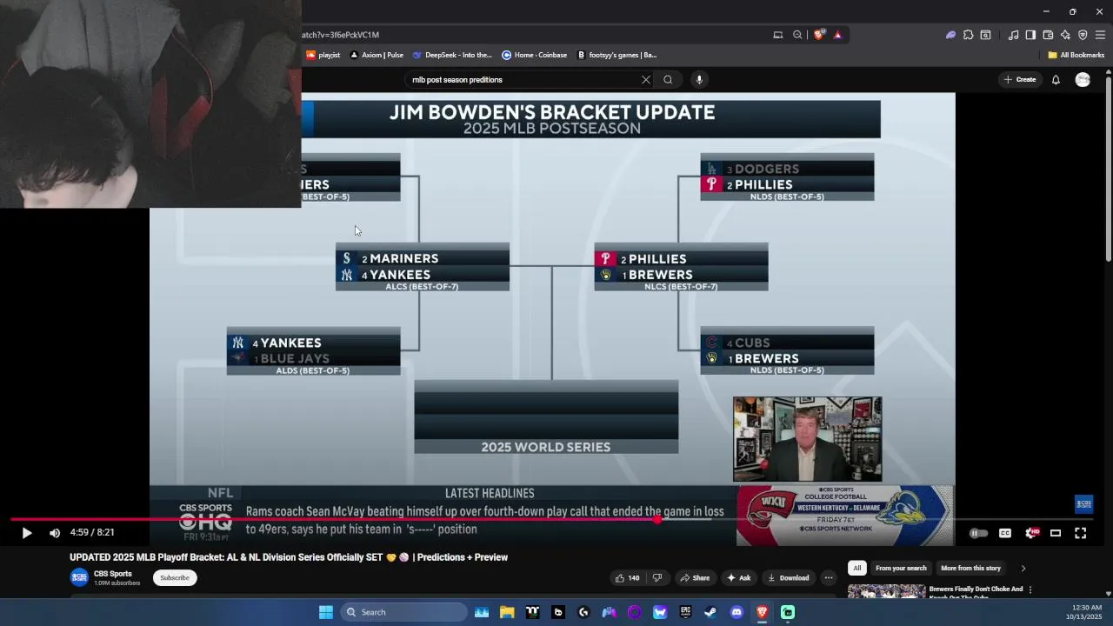Viewport: 1113px width, 626px height.
Task: Show more filter chips with arrow
Action: click(x=1023, y=568)
